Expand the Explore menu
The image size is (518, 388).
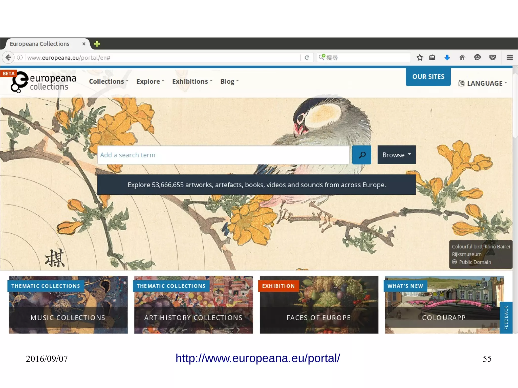pyautogui.click(x=150, y=81)
